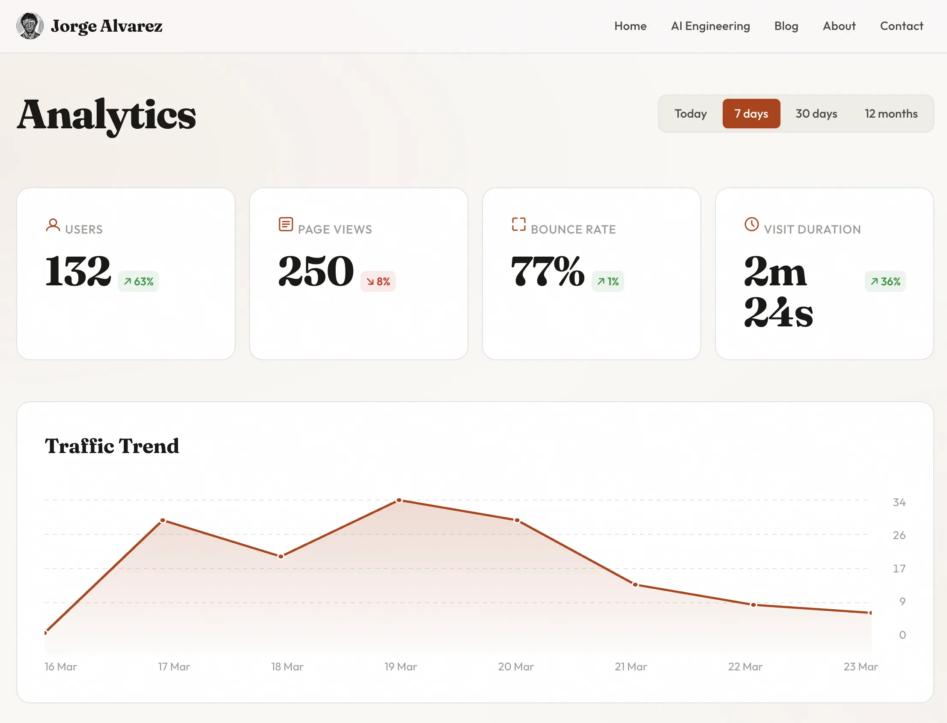Image resolution: width=947 pixels, height=723 pixels.
Task: Enable the 12 months view
Action: [x=890, y=114]
